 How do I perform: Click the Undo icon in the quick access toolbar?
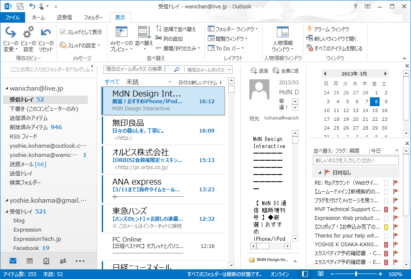click(x=32, y=6)
